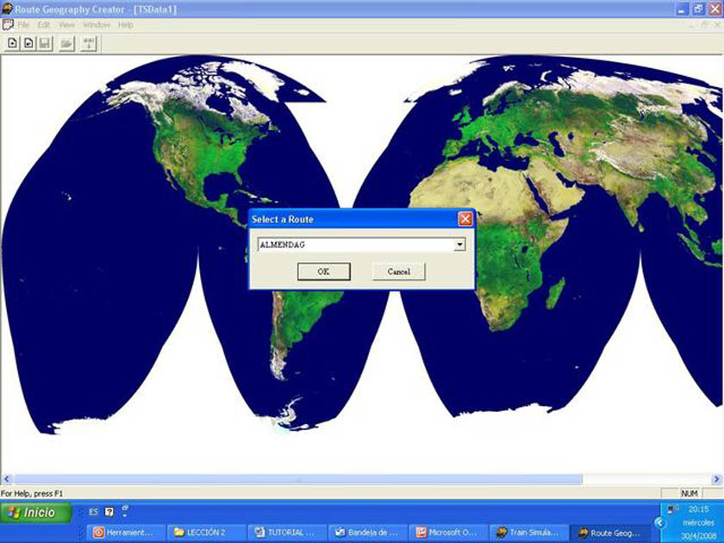This screenshot has width=724, height=543.
Task: Click the floppy disk Save toolbar icon
Action: [x=44, y=43]
